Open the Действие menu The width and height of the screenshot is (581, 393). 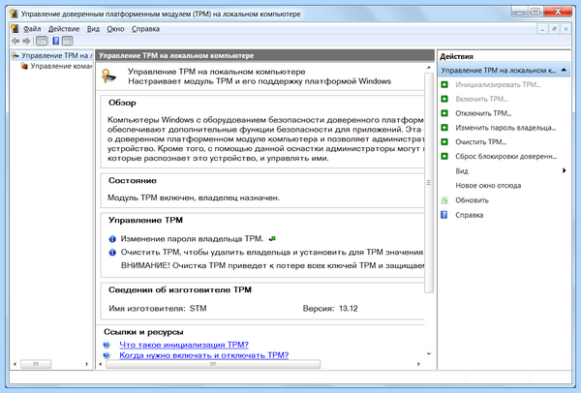pos(64,29)
